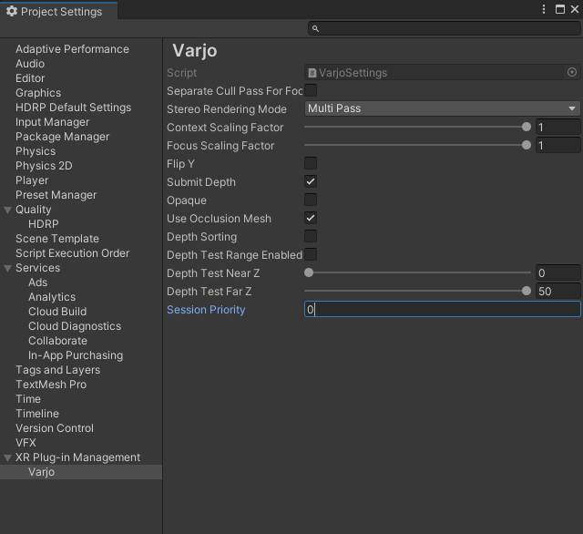Click the Context Scaling Factor value field

click(x=557, y=128)
